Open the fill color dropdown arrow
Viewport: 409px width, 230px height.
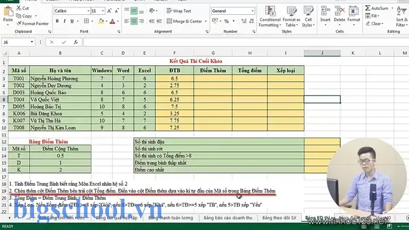[106, 21]
